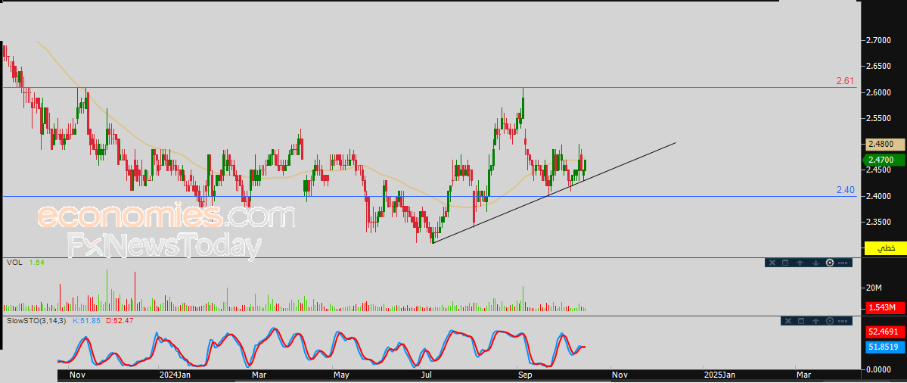Click the red 1.543M volume tag
The width and height of the screenshot is (907, 383).
click(884, 307)
